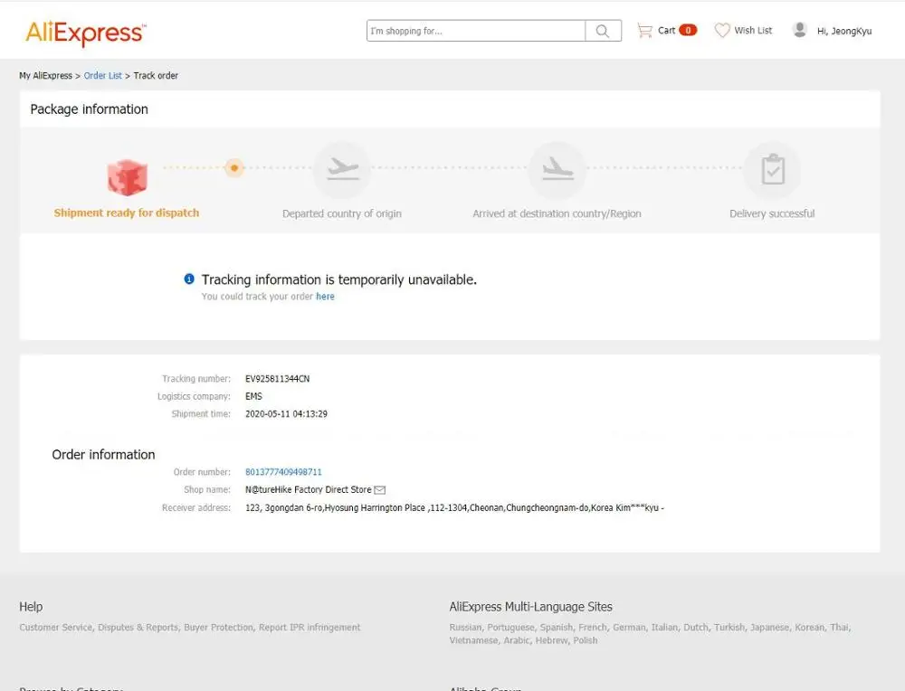Switch to French language site
The height and width of the screenshot is (691, 905).
click(593, 627)
